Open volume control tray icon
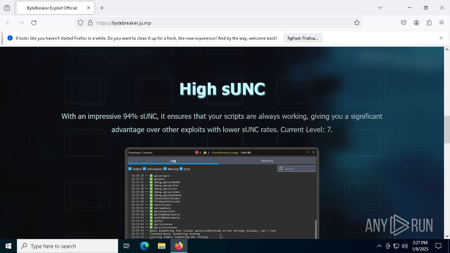The image size is (450, 253). pos(405,246)
